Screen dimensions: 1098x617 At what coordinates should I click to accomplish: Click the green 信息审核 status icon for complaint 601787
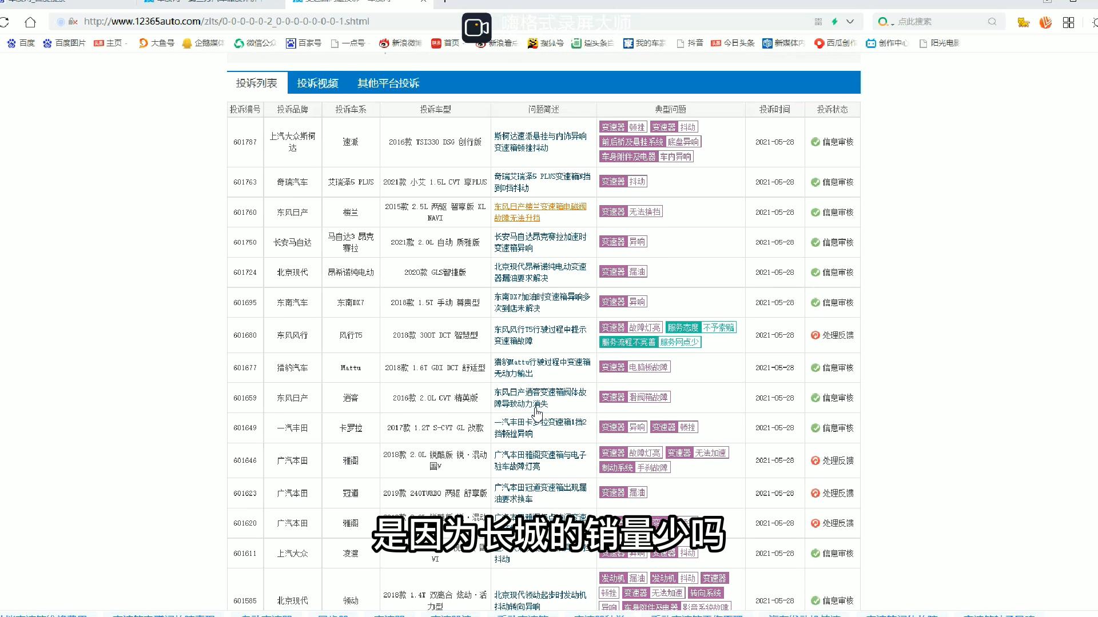pyautogui.click(x=815, y=142)
